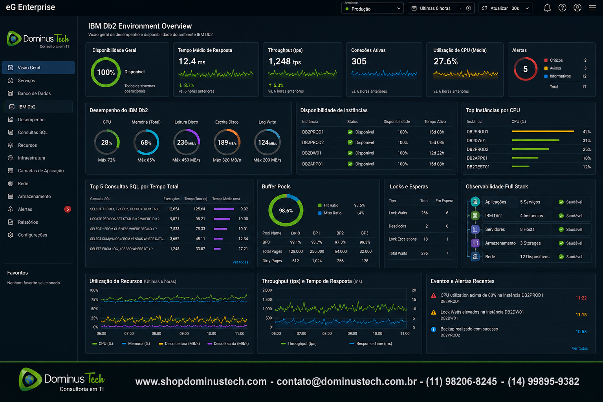Open the help question mark icon
Viewport: 603px width, 402px height.
pyautogui.click(x=562, y=8)
